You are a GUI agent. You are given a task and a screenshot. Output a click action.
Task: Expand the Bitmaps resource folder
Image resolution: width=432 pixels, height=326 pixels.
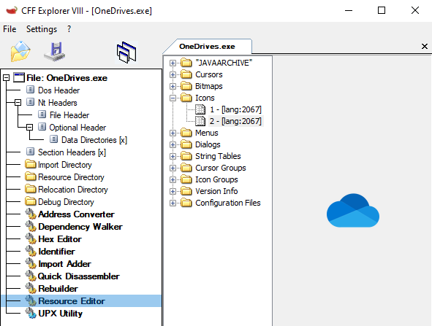pyautogui.click(x=173, y=86)
